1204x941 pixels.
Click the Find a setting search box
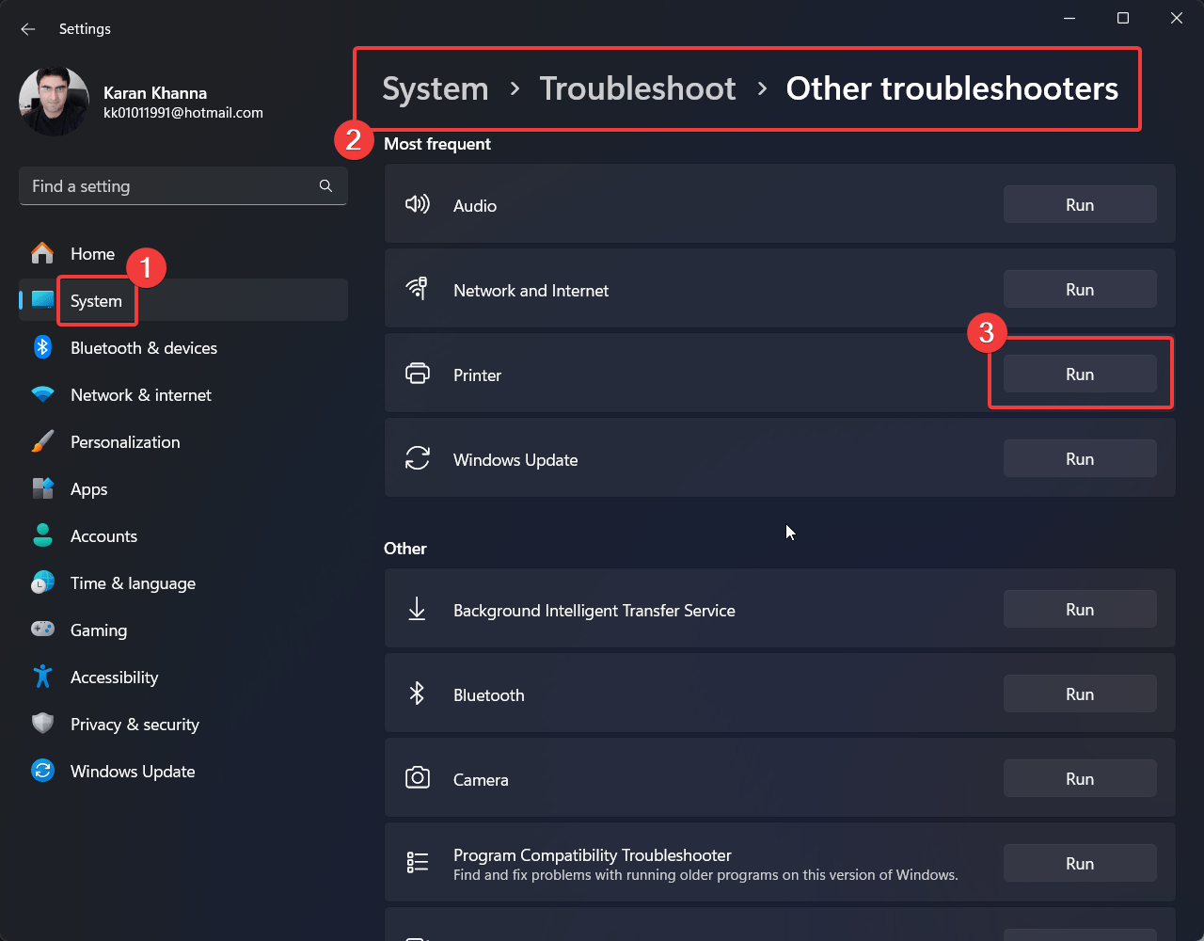[169, 186]
